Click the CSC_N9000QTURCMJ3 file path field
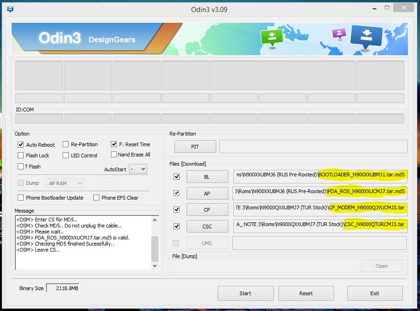420x311 pixels. [x=320, y=227]
